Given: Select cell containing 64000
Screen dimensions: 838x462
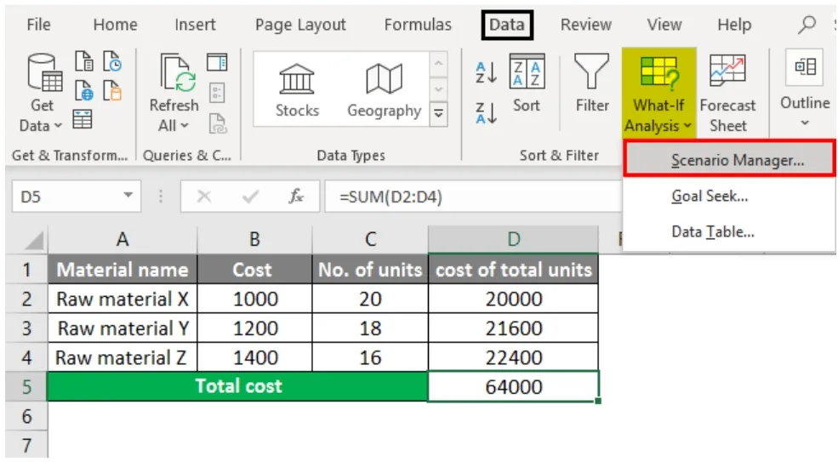Looking at the screenshot, I should (x=513, y=386).
